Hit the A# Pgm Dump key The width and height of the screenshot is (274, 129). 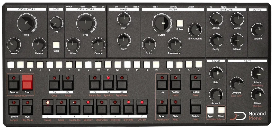pos(122,82)
